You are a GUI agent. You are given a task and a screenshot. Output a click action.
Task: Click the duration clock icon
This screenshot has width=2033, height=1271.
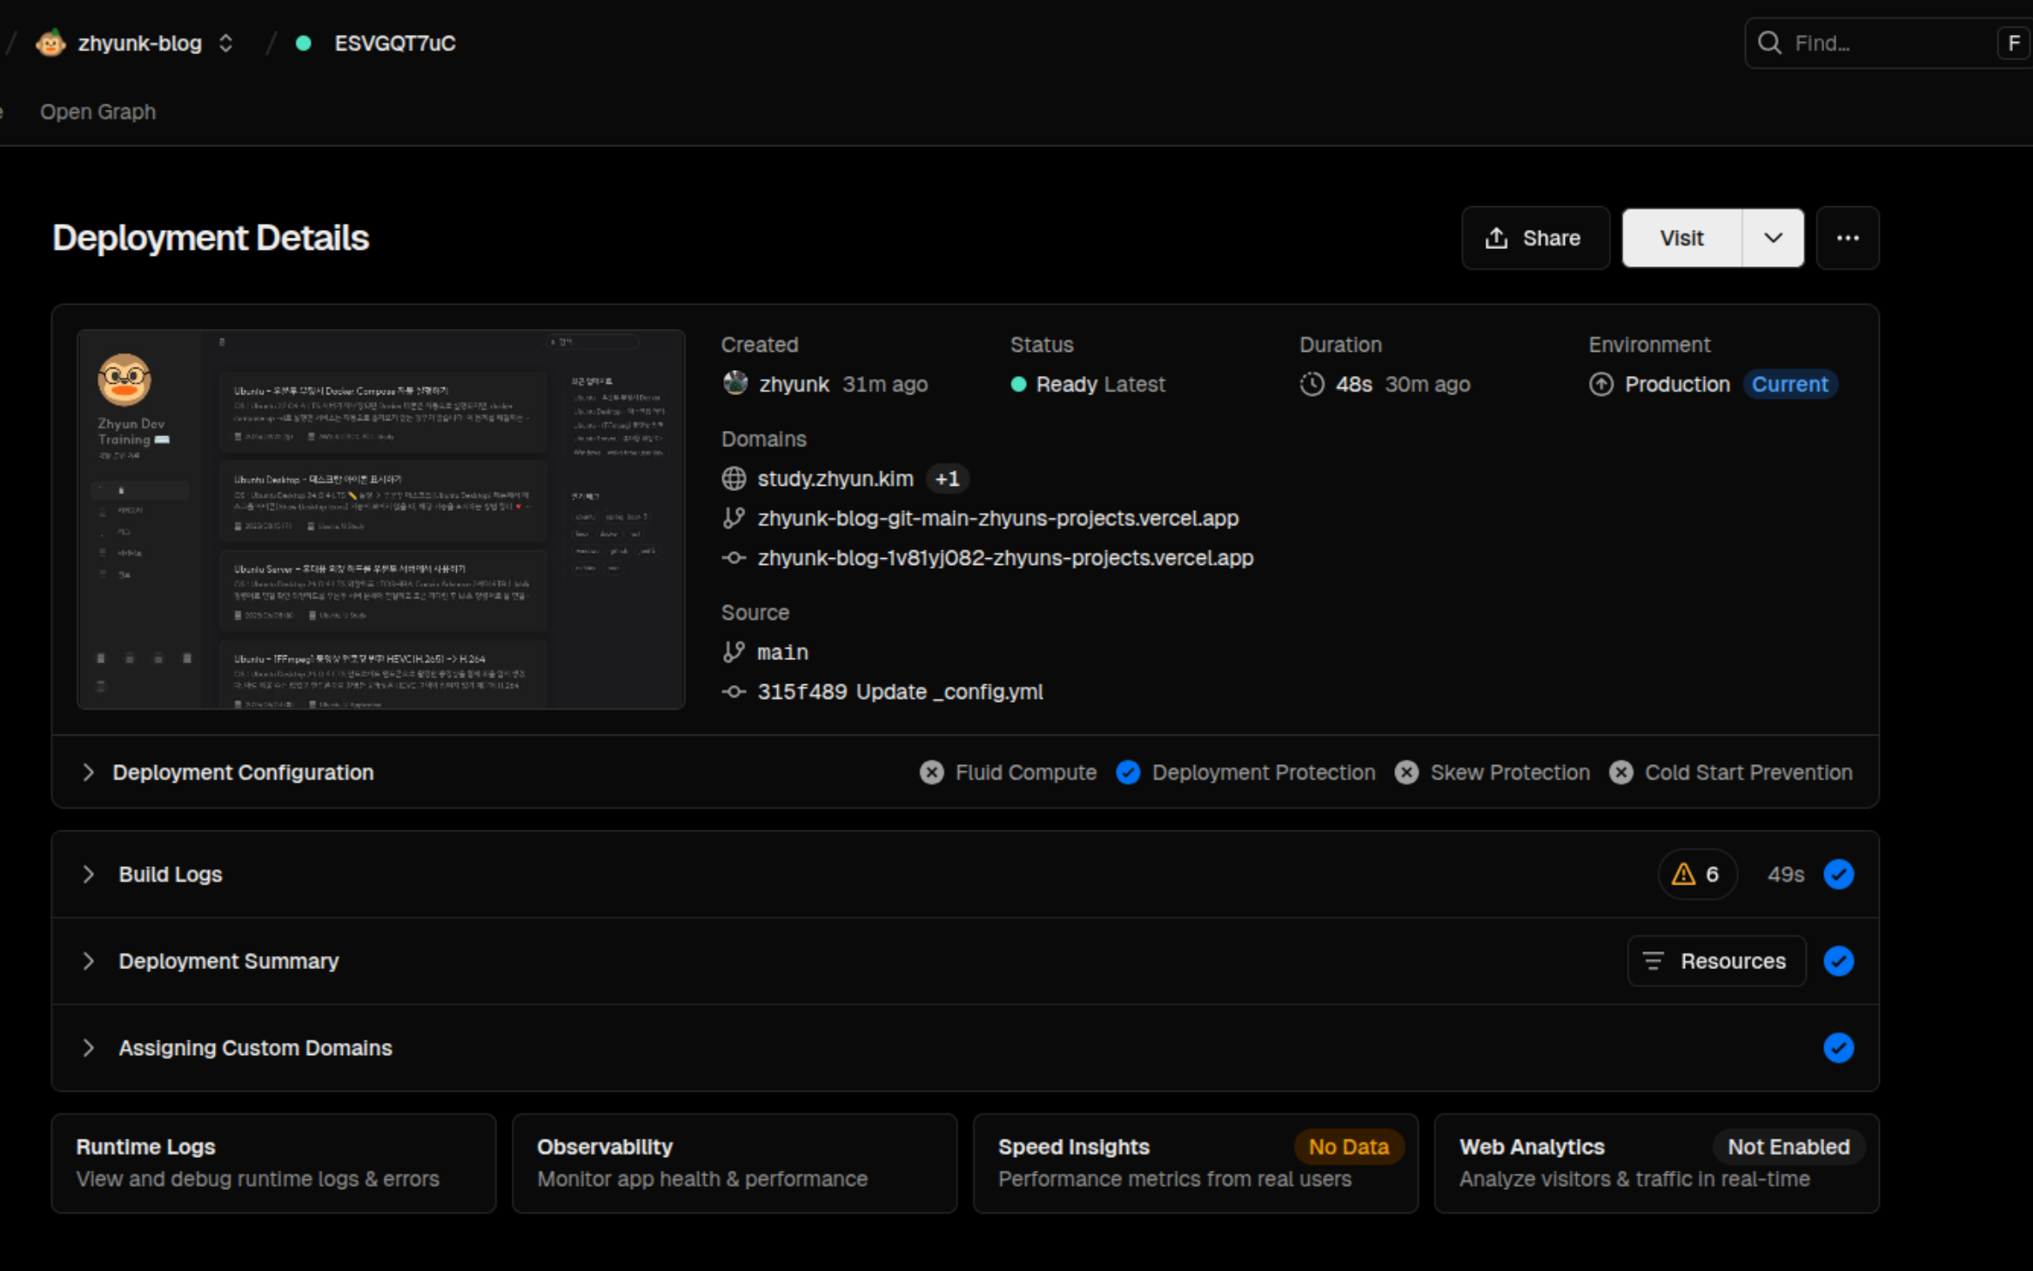[x=1312, y=384]
